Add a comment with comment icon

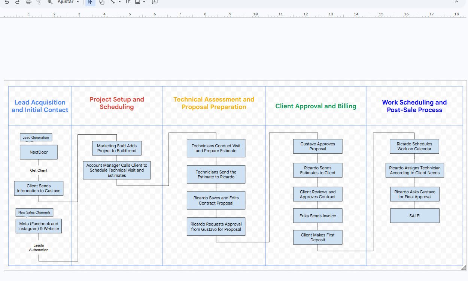155,2
